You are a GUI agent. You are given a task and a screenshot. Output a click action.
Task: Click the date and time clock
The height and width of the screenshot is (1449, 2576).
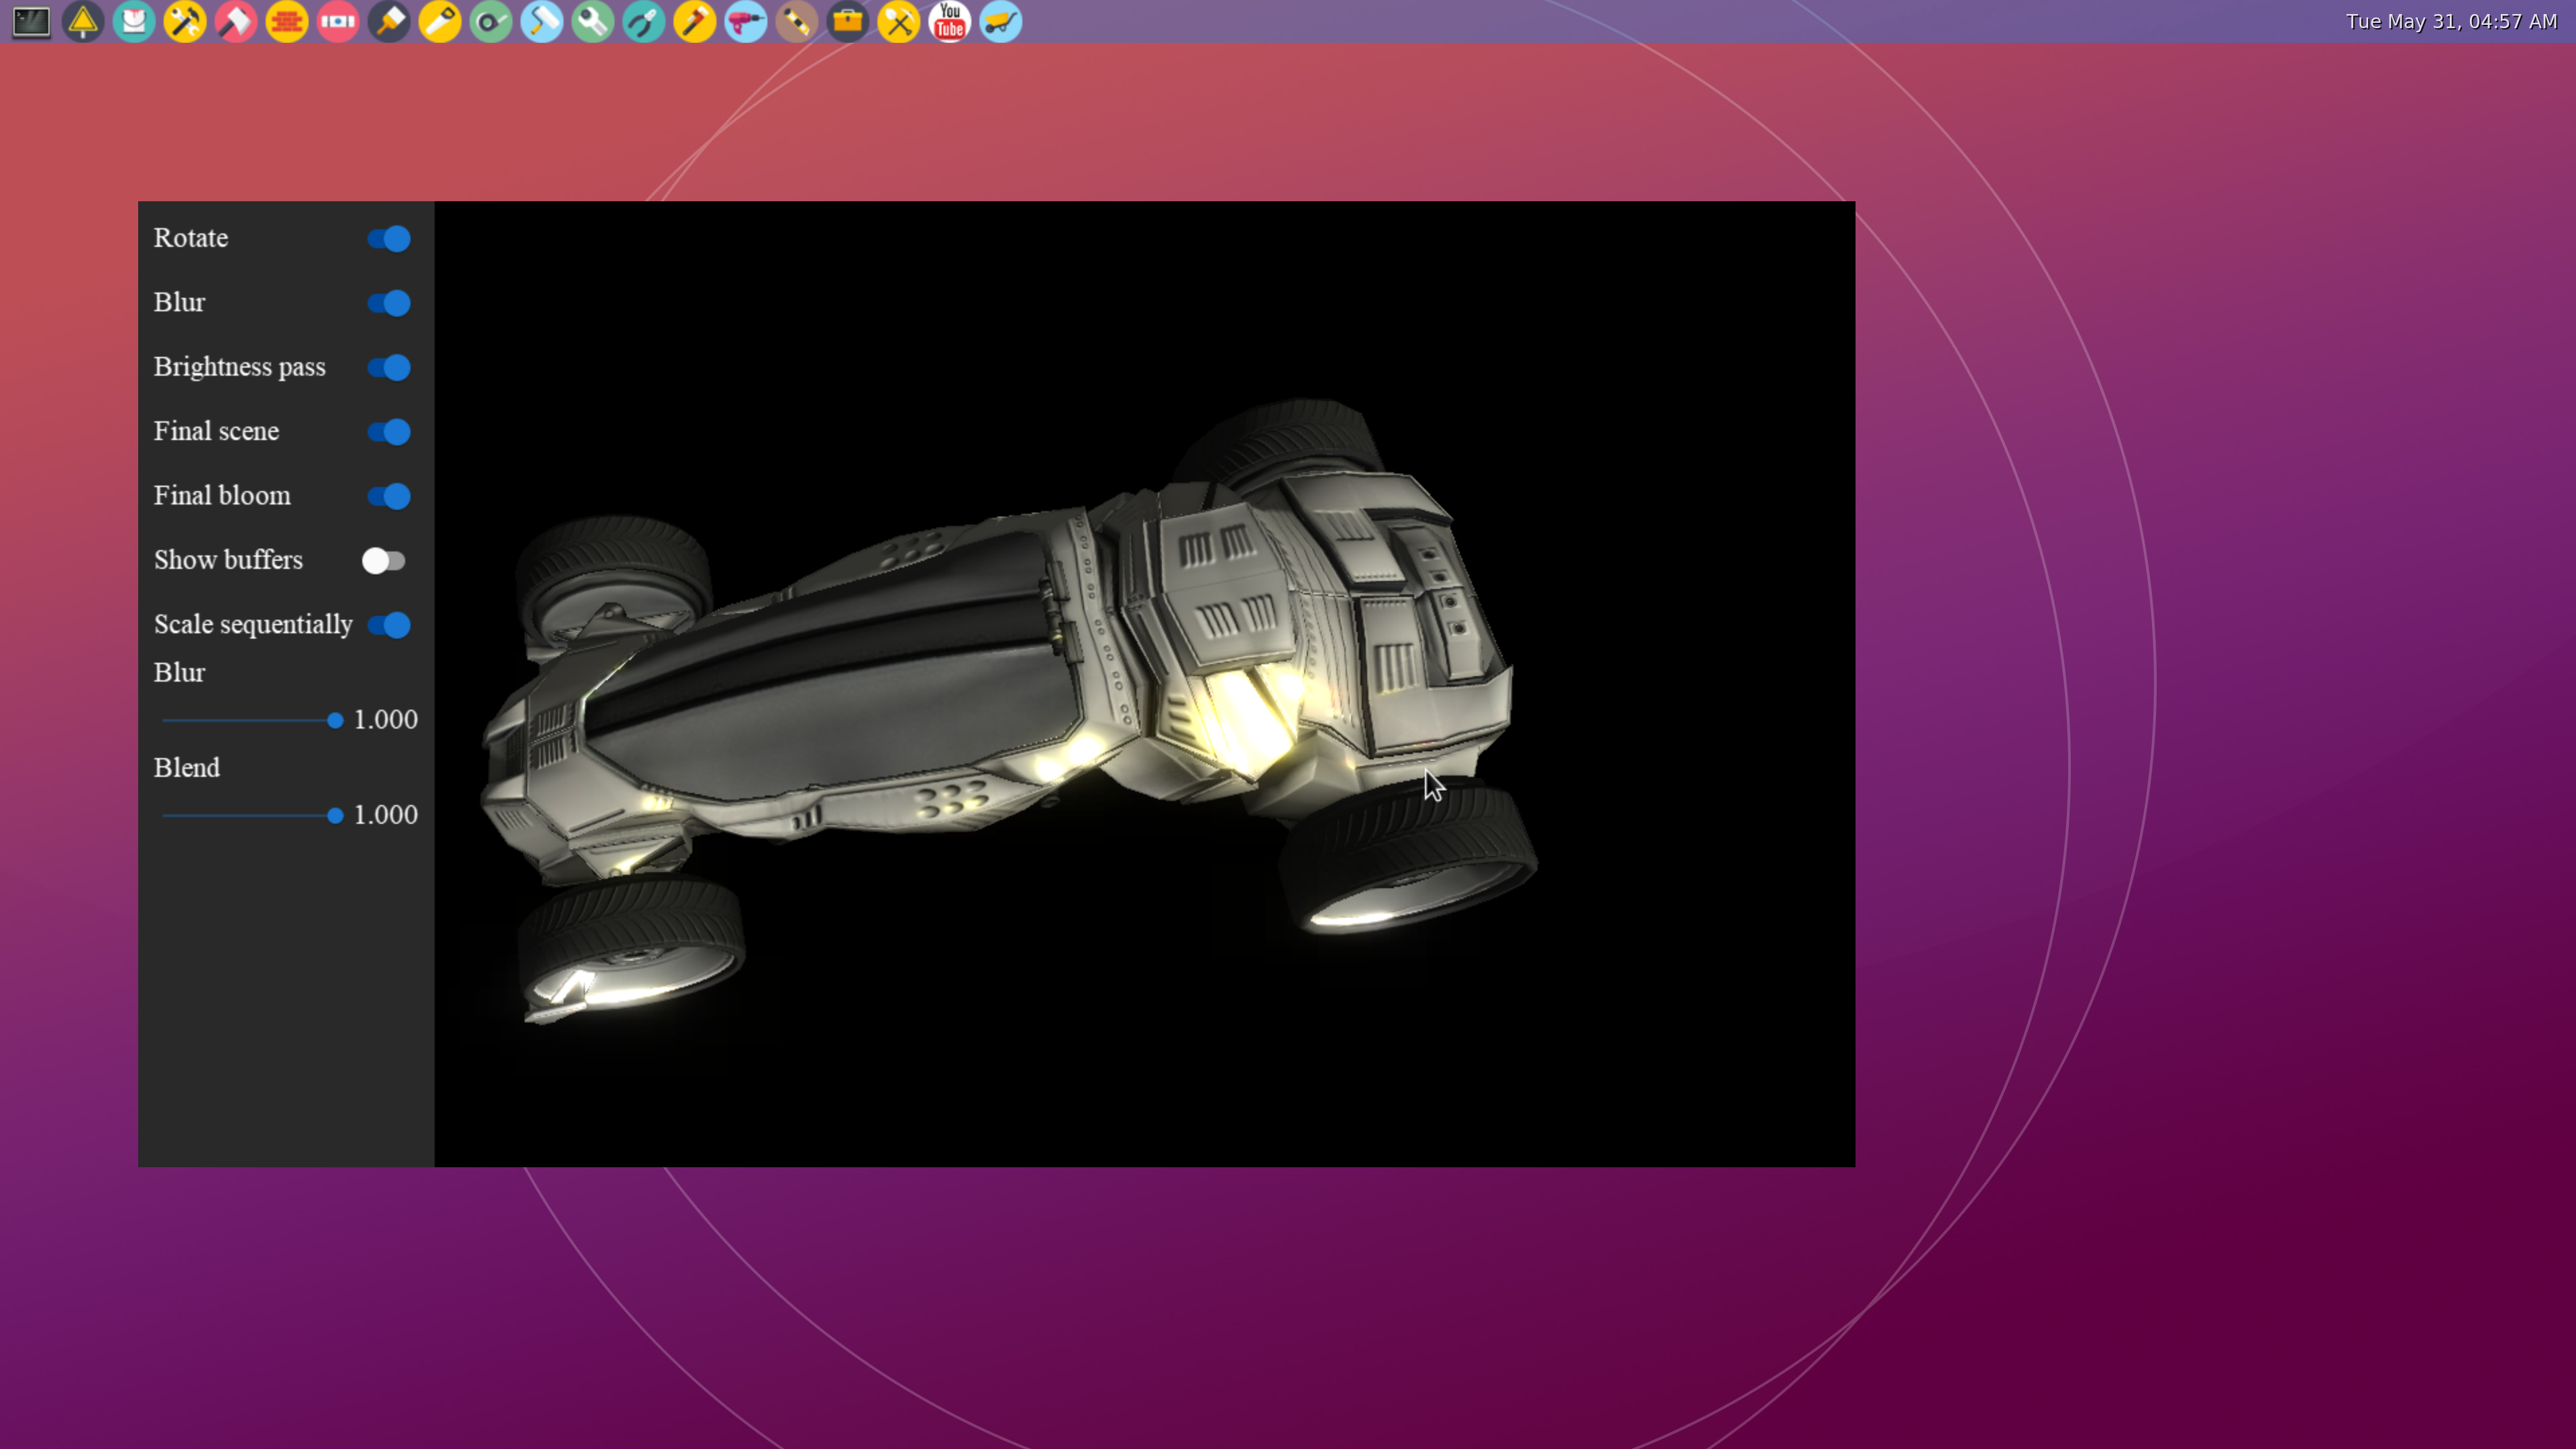tap(2451, 22)
